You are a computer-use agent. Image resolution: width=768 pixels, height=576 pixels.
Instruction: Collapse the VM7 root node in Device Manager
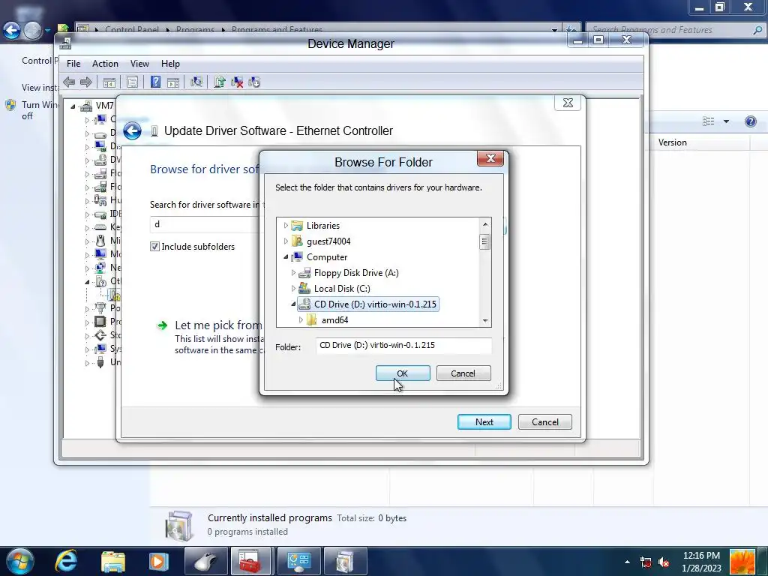click(x=73, y=106)
